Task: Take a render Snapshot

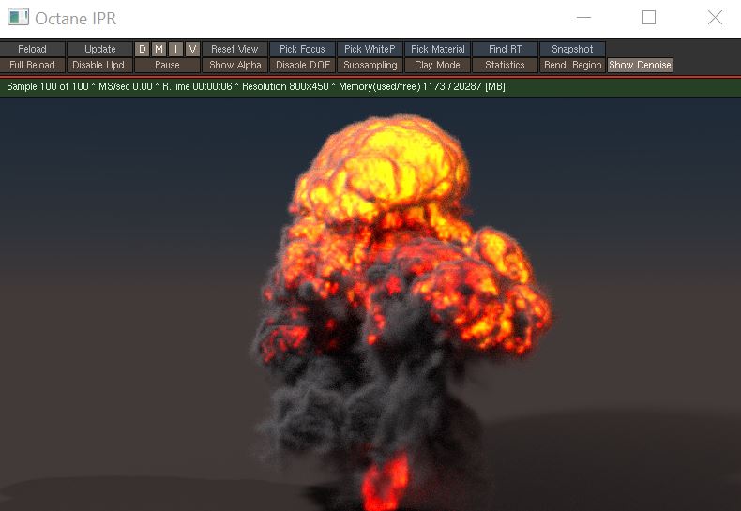Action: point(572,49)
